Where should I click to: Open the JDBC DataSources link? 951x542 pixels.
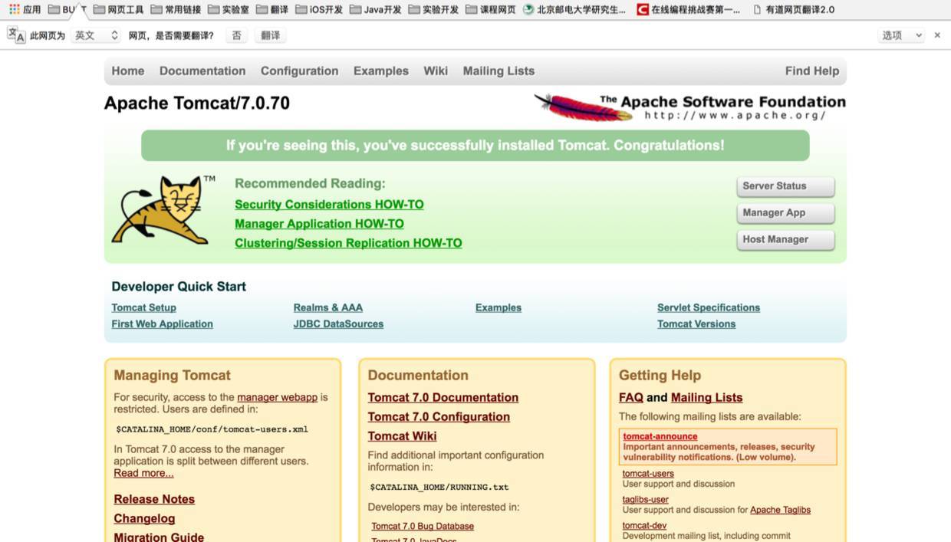click(x=338, y=324)
